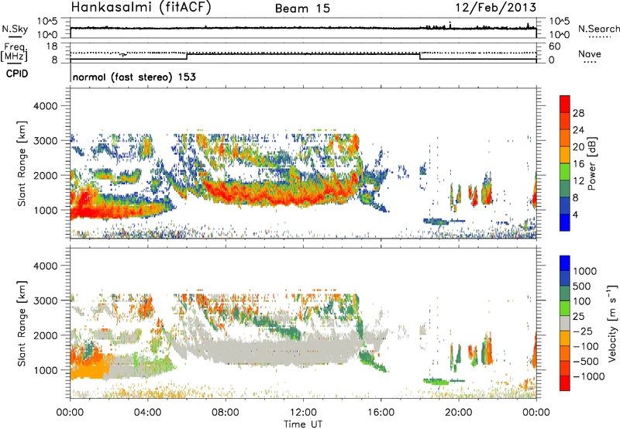This screenshot has height=429, width=620.
Task: Click the frequency step-up near 06:00
Action: (187, 57)
